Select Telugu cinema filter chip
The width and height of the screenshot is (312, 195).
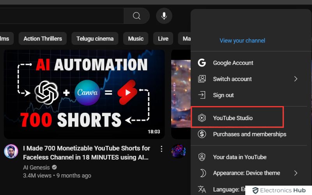[x=95, y=38]
